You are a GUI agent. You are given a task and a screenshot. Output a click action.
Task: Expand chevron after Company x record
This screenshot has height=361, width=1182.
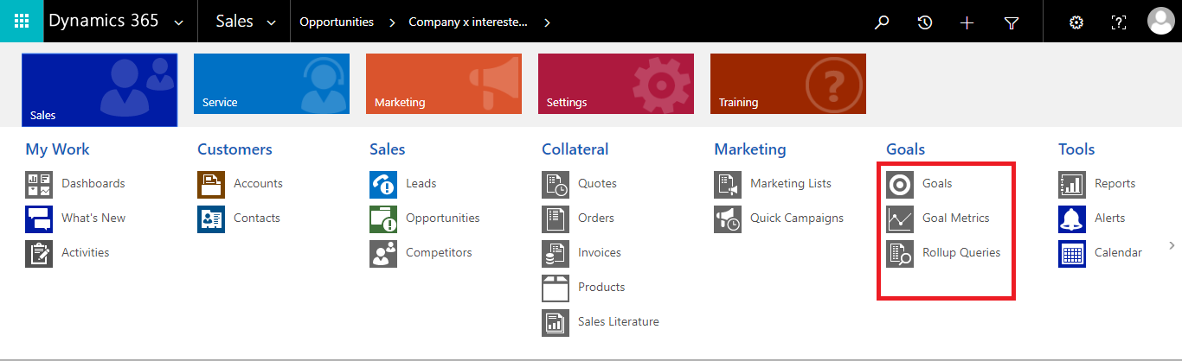547,22
